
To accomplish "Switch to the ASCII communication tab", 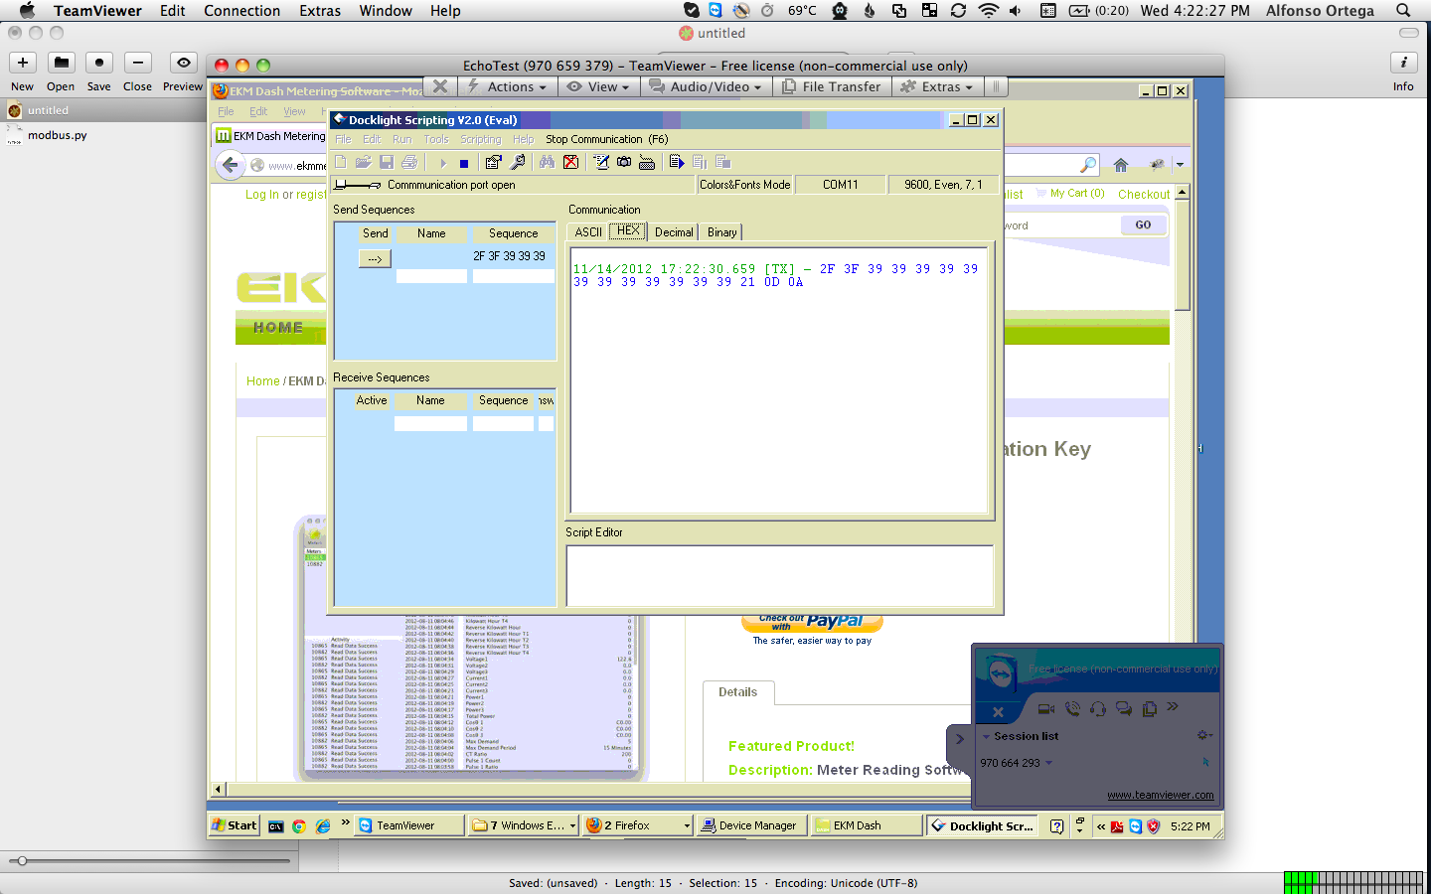I will (x=588, y=232).
